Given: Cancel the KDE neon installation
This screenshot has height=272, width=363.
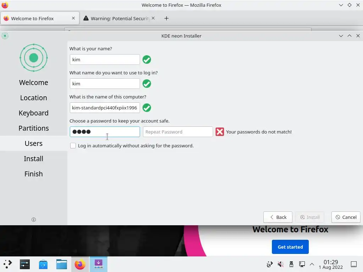Looking at the screenshot, I should click(346, 217).
